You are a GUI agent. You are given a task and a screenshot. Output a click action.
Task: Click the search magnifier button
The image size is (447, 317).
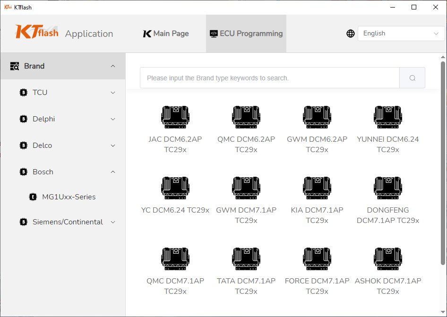point(412,78)
